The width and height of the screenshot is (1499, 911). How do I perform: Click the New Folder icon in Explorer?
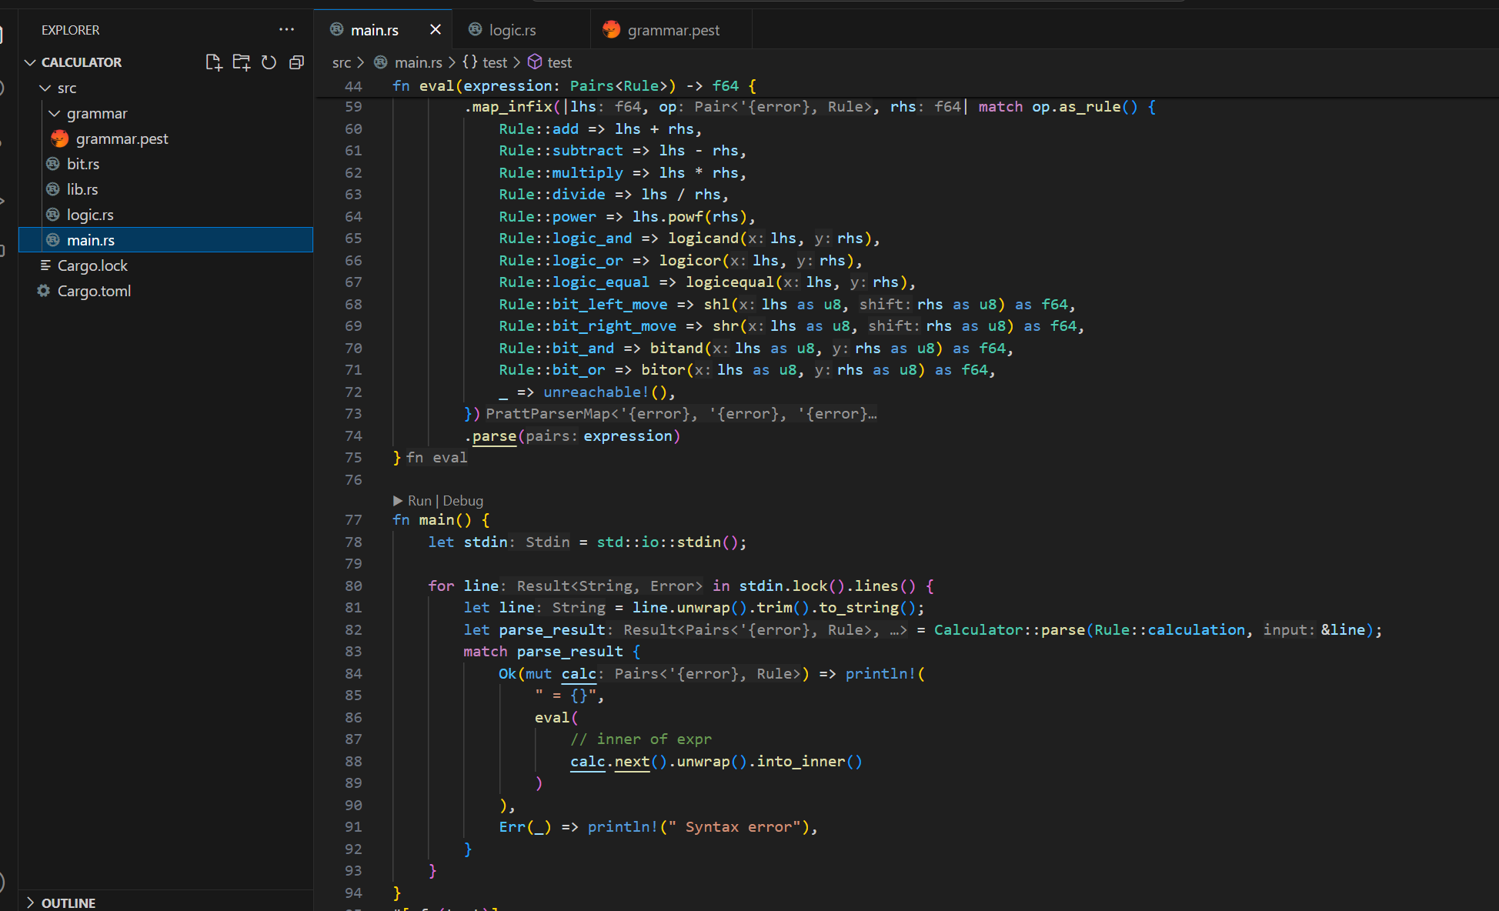[241, 62]
